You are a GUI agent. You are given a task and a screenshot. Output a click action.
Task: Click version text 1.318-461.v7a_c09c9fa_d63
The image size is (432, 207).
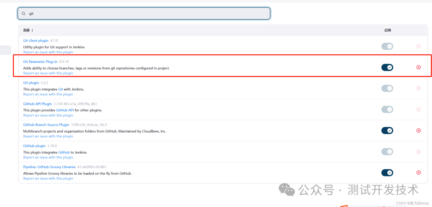tap(75, 104)
